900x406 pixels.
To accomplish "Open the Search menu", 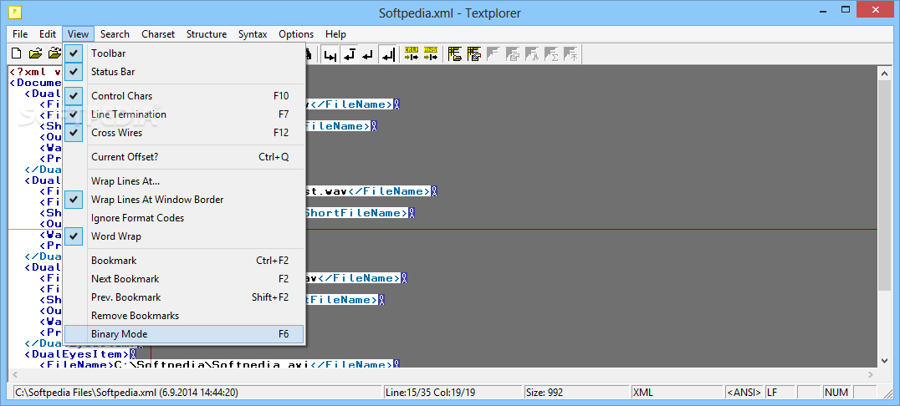I will click(115, 33).
